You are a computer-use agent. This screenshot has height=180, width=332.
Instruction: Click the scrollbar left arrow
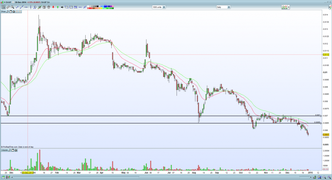[x=12, y=177]
